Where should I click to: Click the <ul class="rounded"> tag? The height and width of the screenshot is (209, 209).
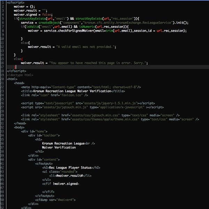coord(60,171)
